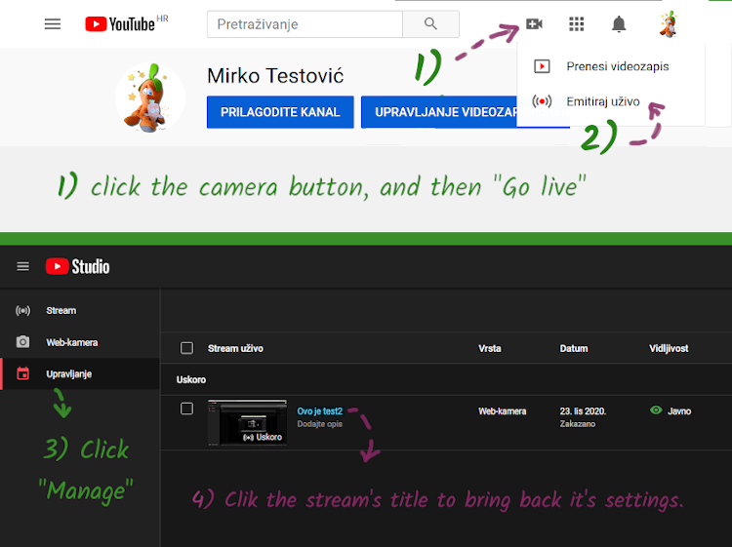This screenshot has height=547, width=732.
Task: Click the PRILAGODITE KANAL button
Action: coord(279,112)
